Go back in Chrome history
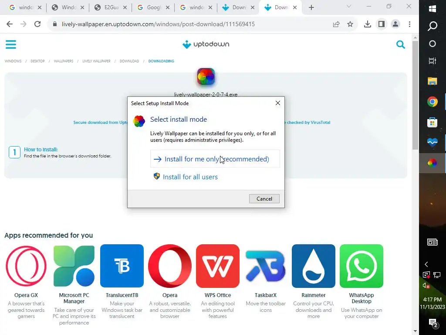The width and height of the screenshot is (446, 335). pos(10,24)
